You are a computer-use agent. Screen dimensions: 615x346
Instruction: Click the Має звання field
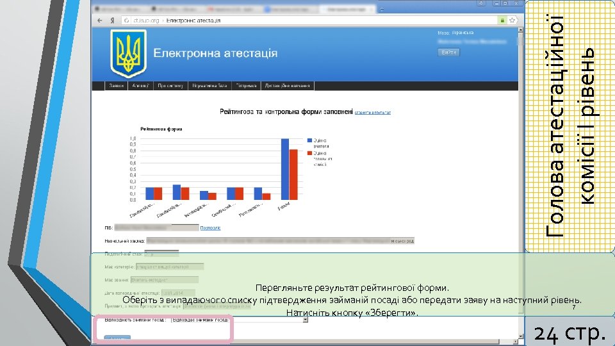[165, 280]
